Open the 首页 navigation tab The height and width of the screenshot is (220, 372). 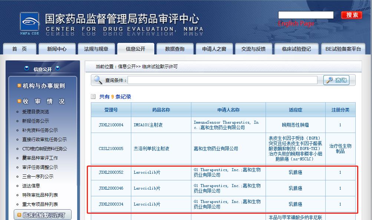[x=20, y=49]
